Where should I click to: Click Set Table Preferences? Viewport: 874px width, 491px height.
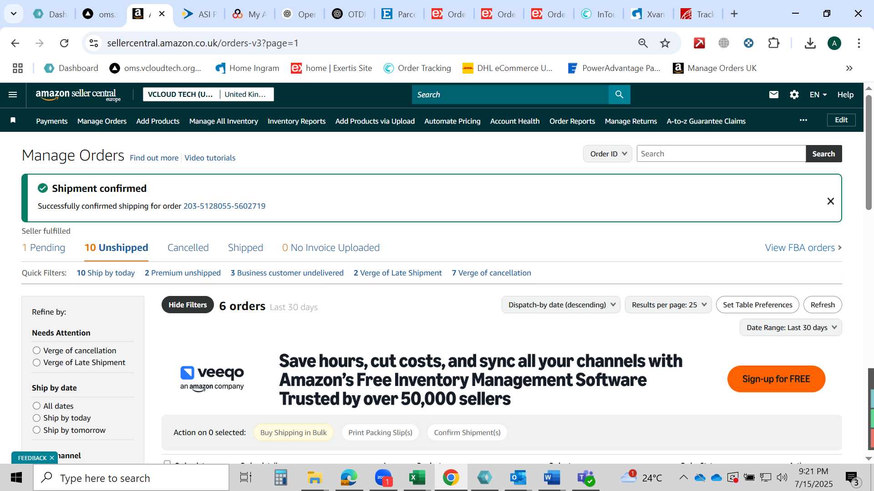pyautogui.click(x=757, y=305)
